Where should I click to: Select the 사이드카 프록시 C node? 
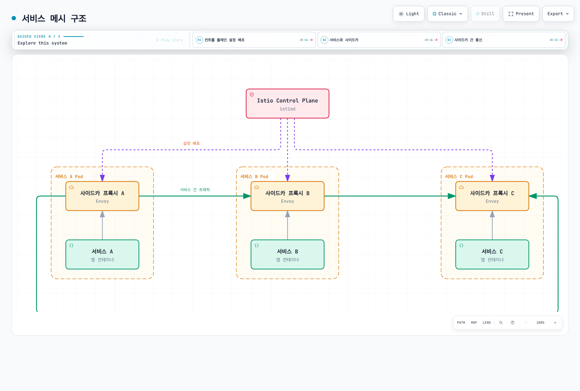coord(492,196)
